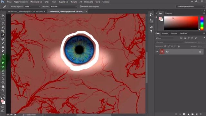
Task: Filter layers by shape layers
Action: tap(192, 38)
